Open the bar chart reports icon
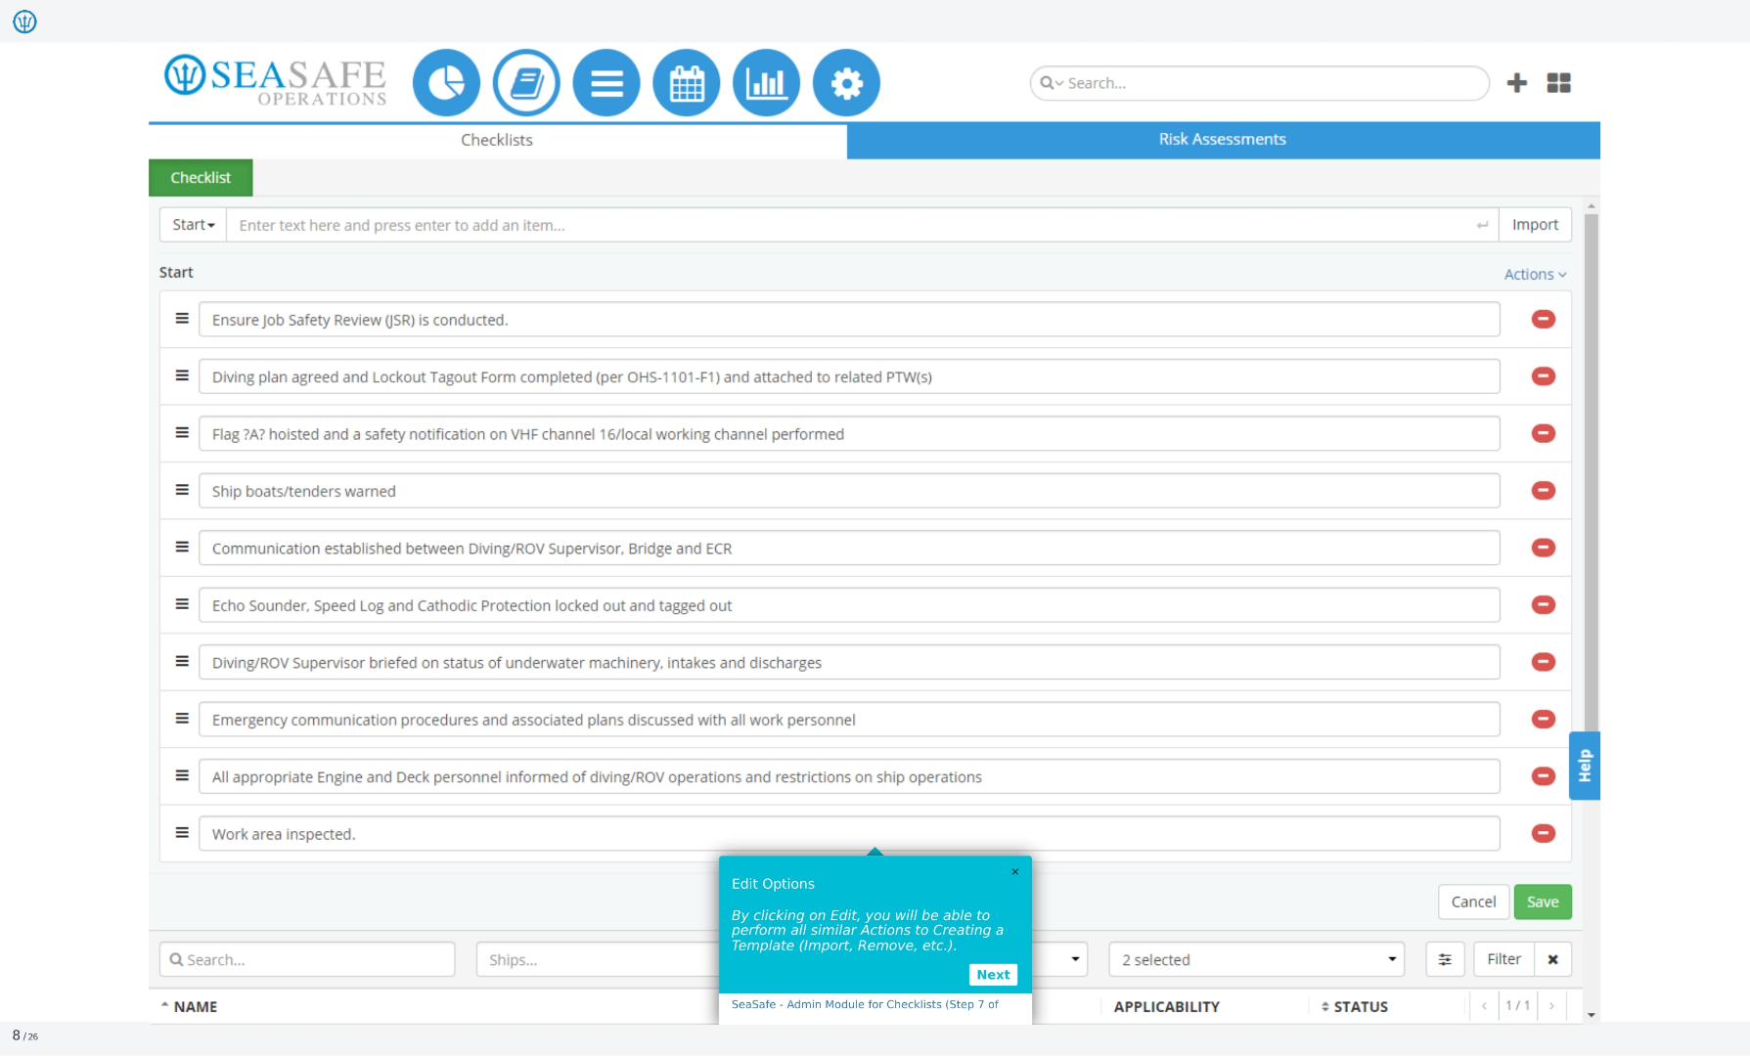Viewport: 1750px width, 1056px height. (x=766, y=83)
